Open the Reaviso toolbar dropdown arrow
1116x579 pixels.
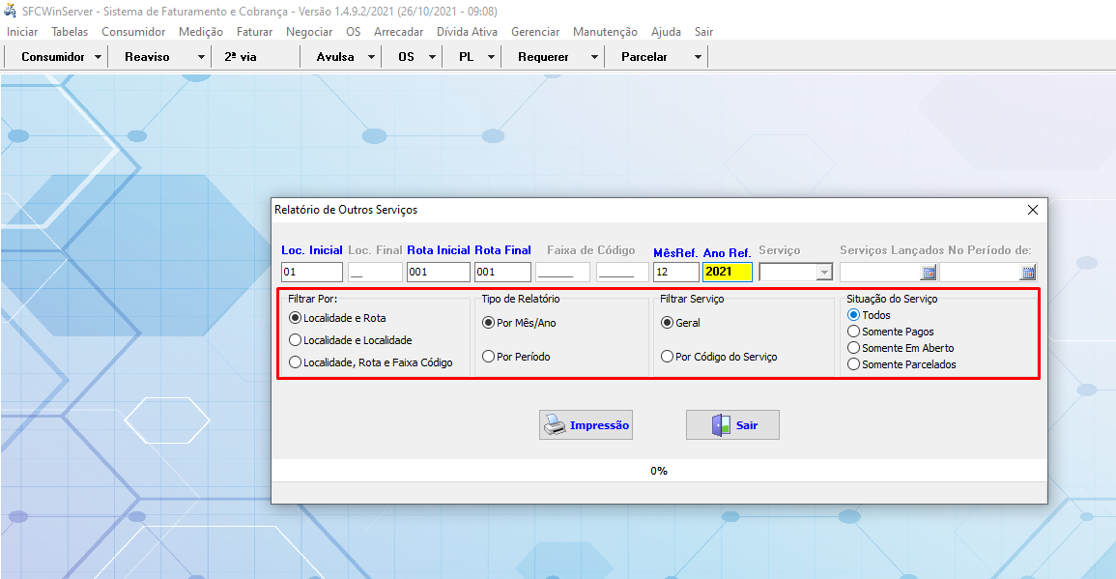pyautogui.click(x=201, y=57)
